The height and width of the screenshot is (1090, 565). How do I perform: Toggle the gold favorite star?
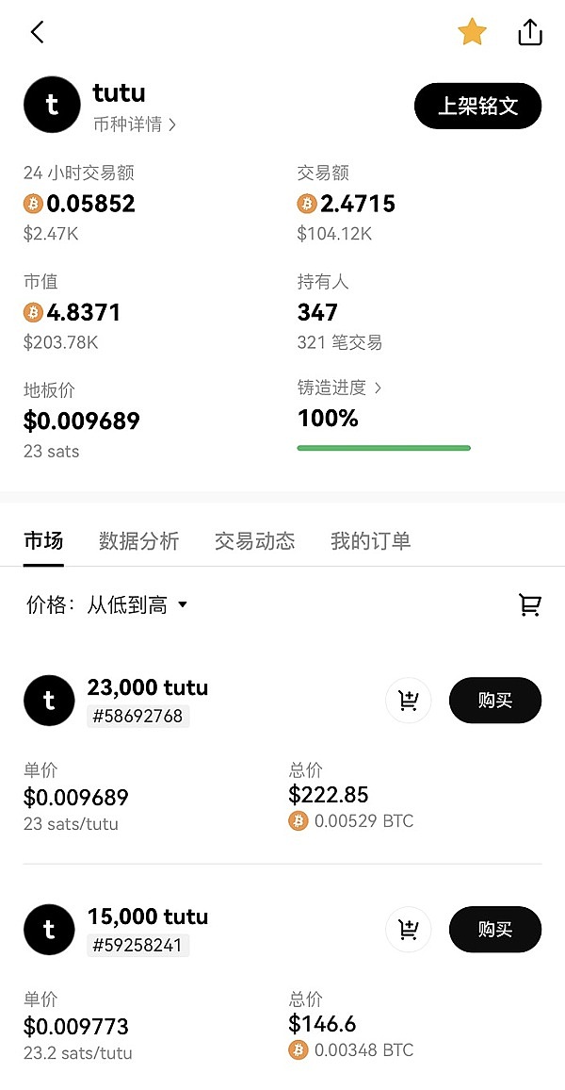[472, 32]
